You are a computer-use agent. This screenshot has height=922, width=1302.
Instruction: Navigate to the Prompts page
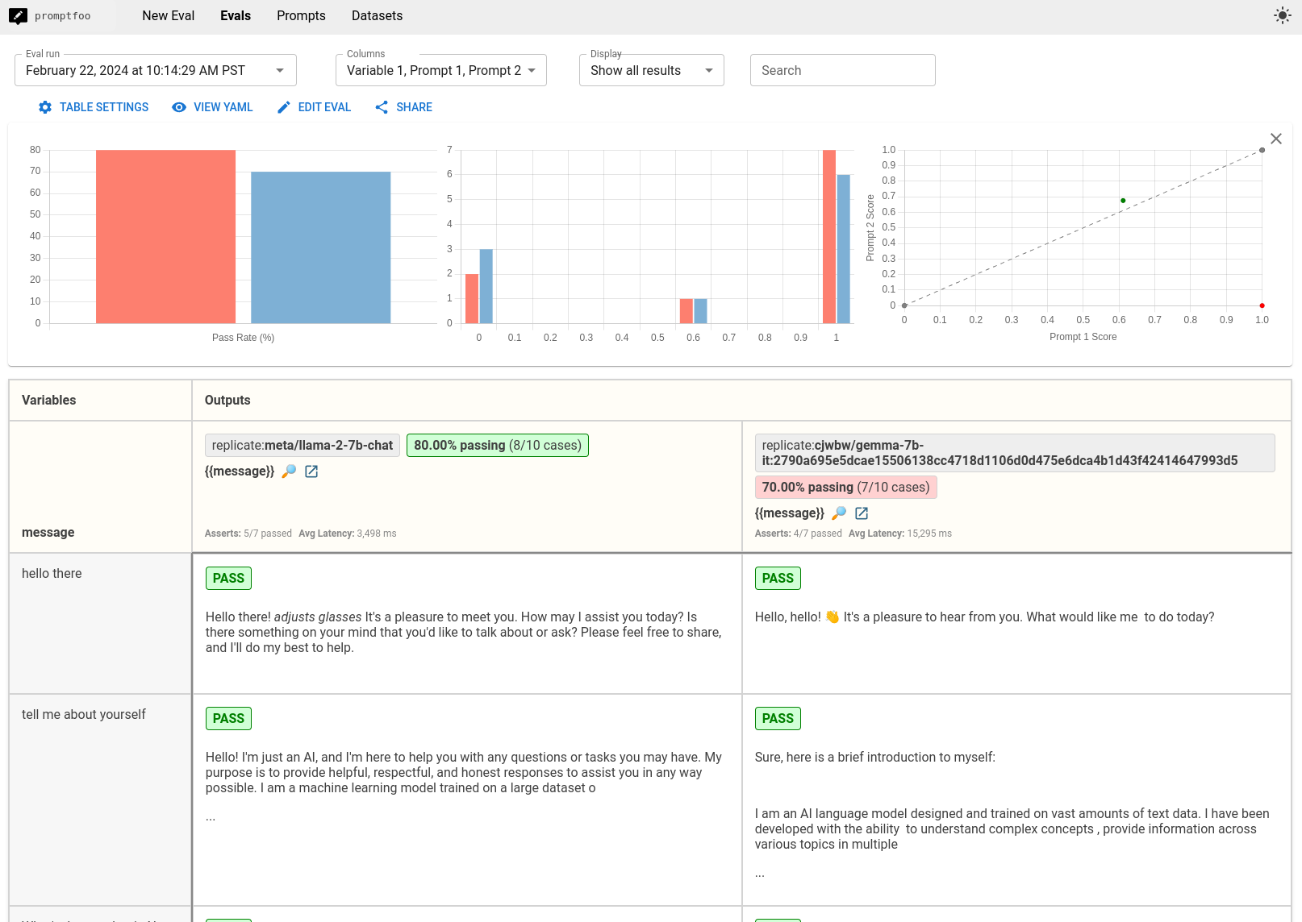(301, 16)
